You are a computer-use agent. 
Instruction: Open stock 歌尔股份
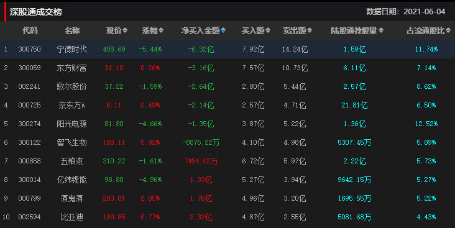[x=71, y=86]
